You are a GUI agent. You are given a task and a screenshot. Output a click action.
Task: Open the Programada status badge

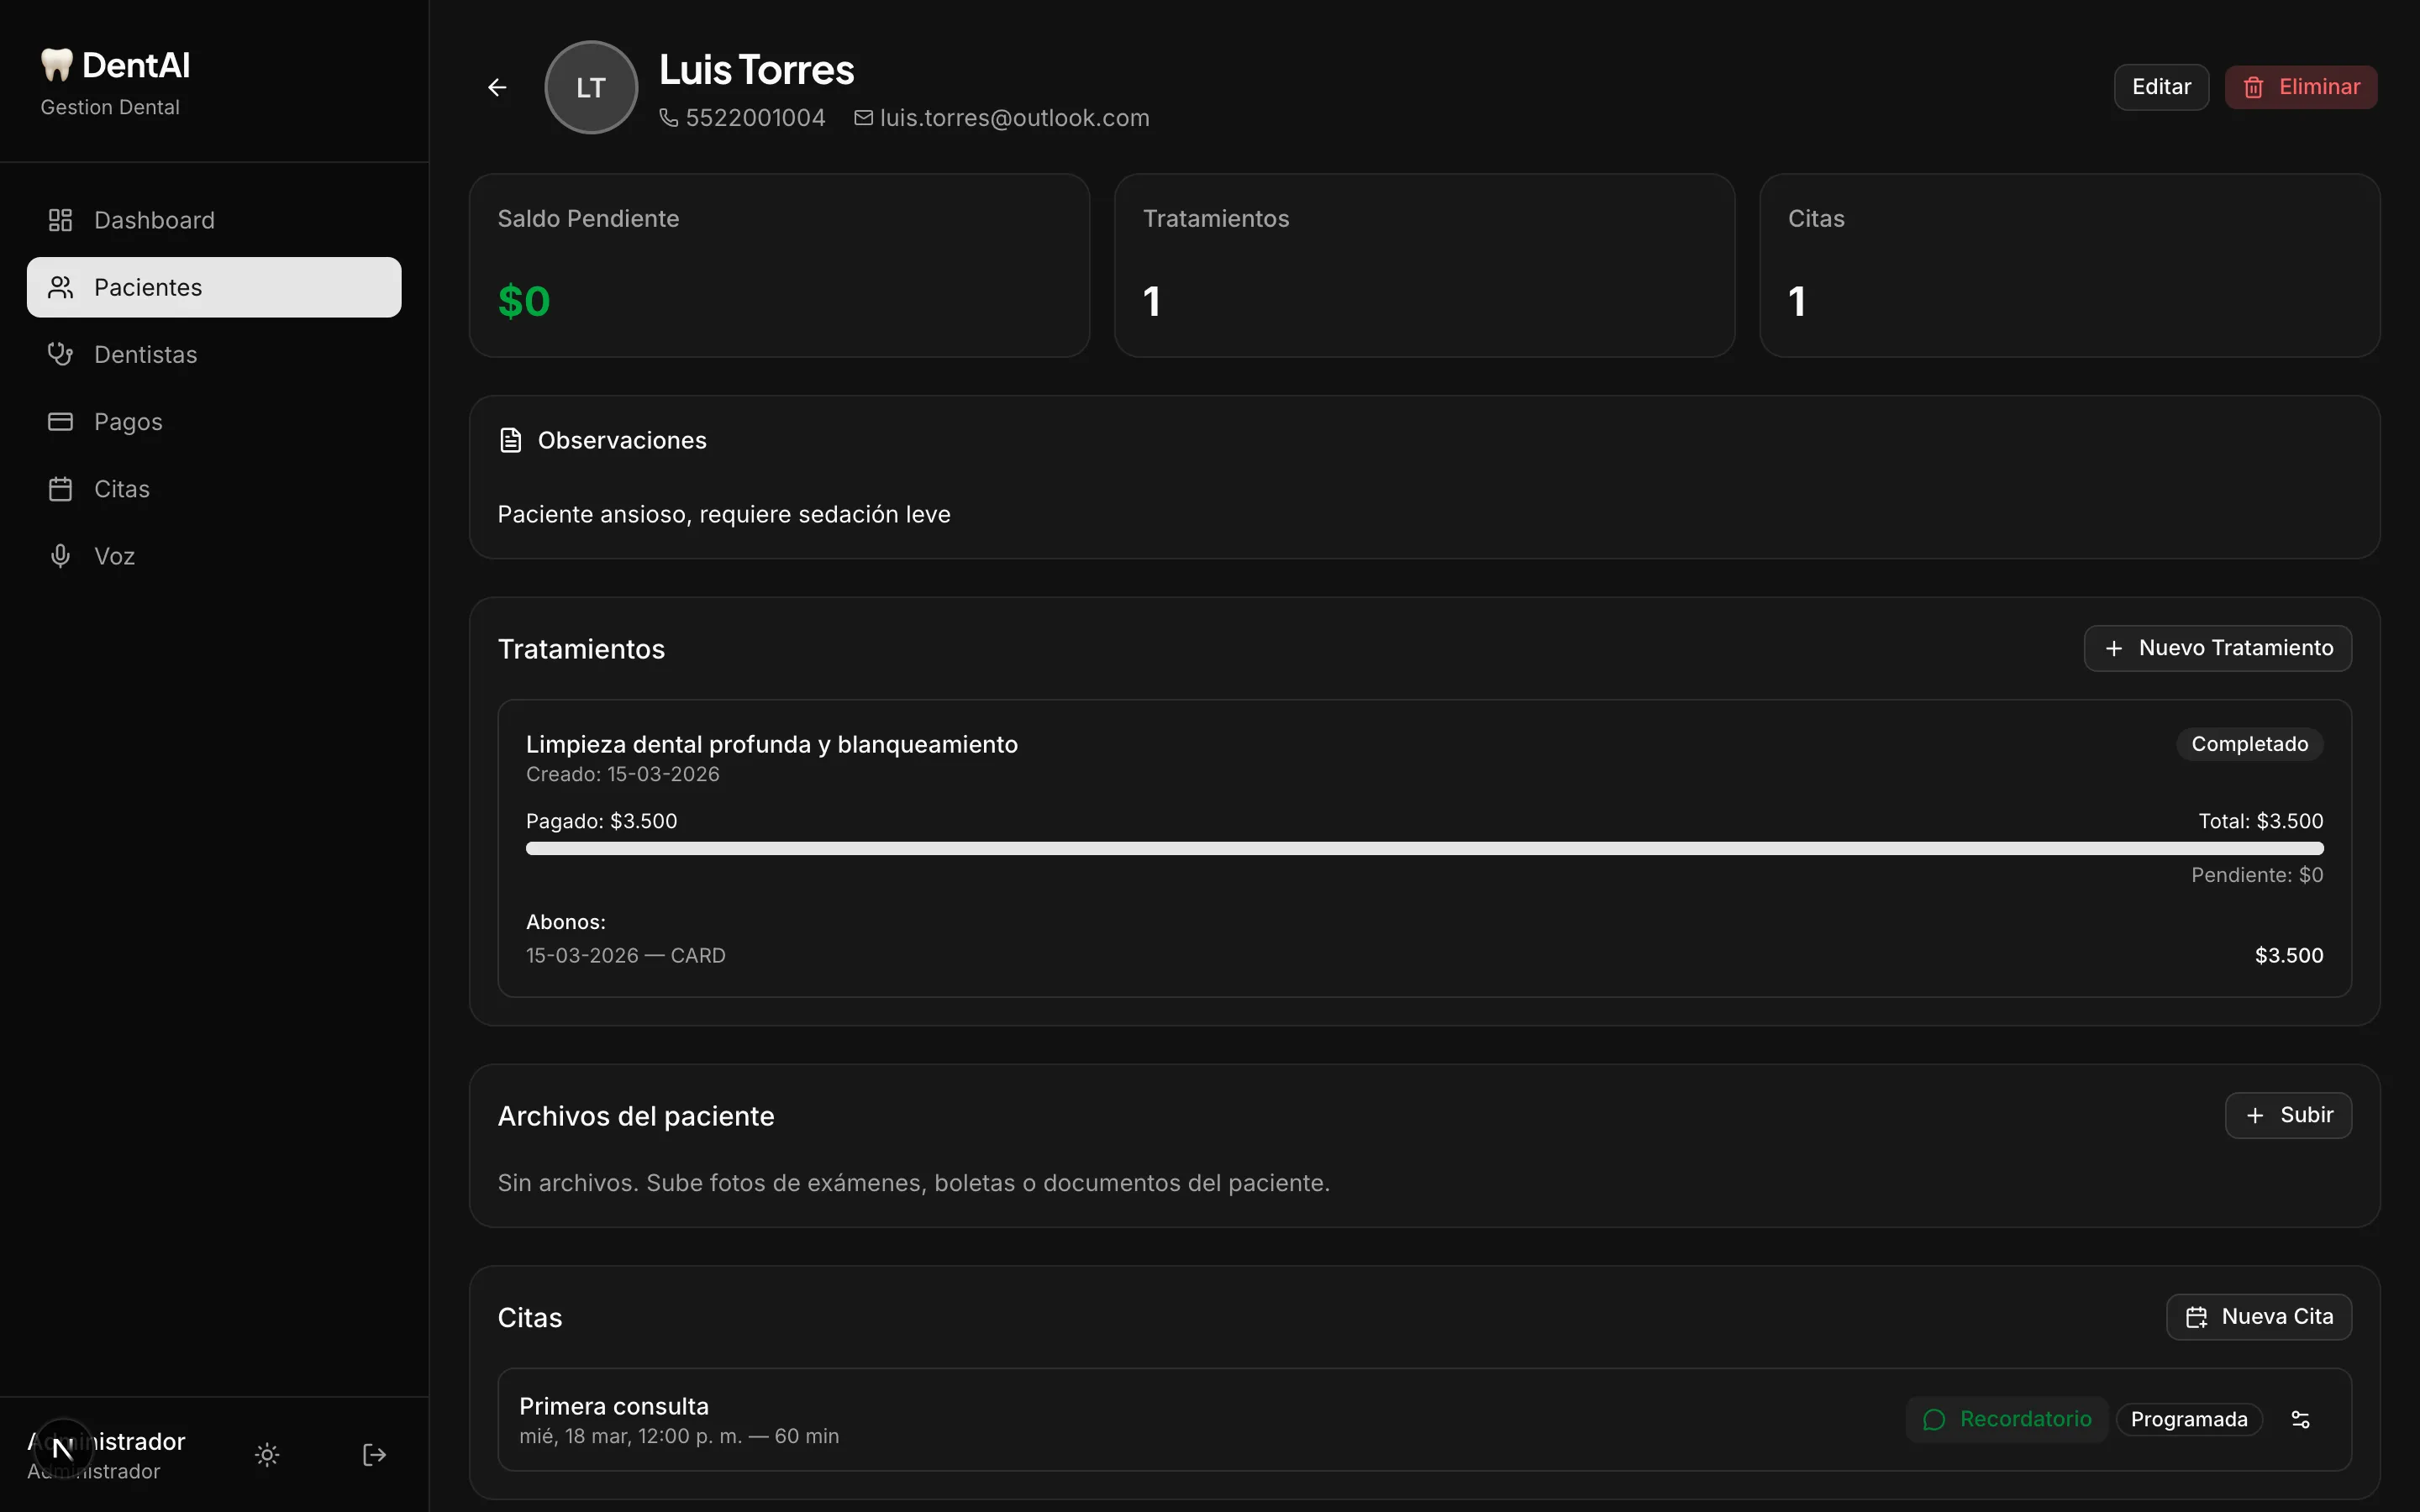[x=2188, y=1419]
